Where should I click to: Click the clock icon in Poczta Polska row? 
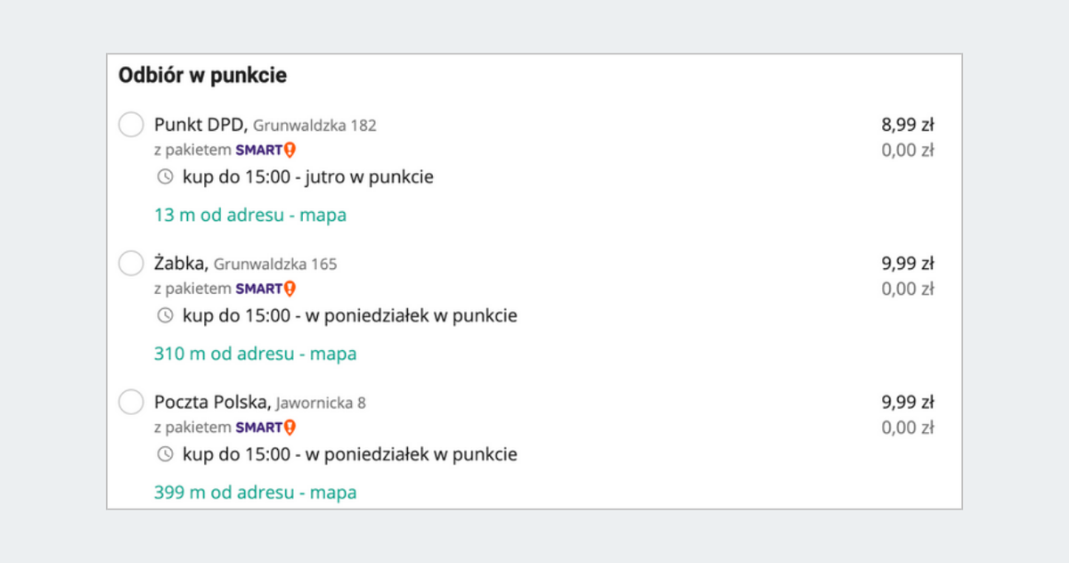165,455
